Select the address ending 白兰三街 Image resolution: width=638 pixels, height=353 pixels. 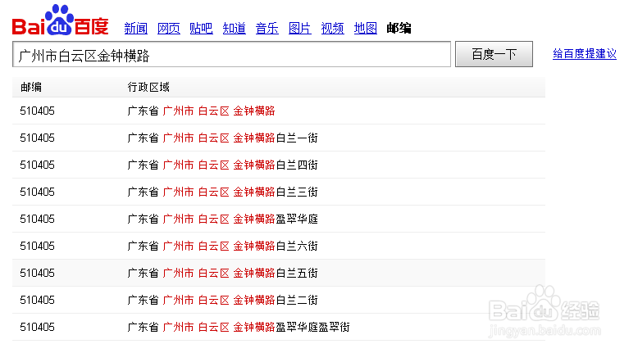point(222,192)
